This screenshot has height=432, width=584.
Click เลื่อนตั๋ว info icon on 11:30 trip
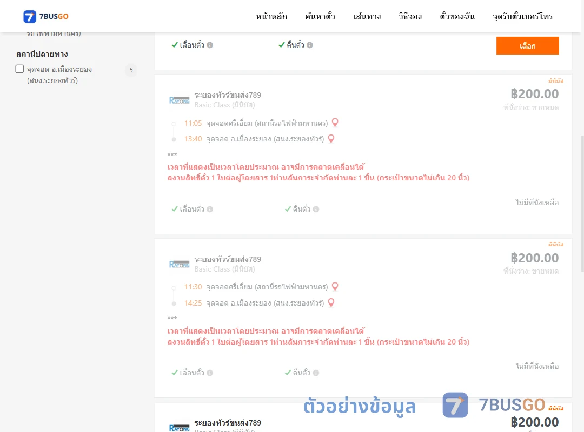[x=210, y=373]
